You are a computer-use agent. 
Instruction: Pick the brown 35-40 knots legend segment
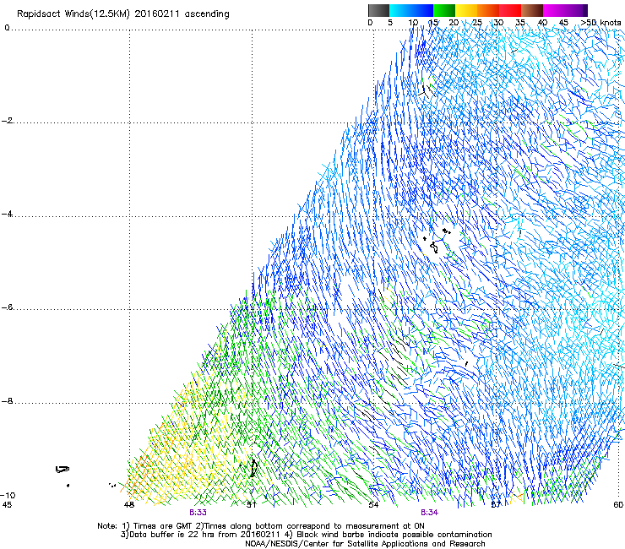(532, 10)
